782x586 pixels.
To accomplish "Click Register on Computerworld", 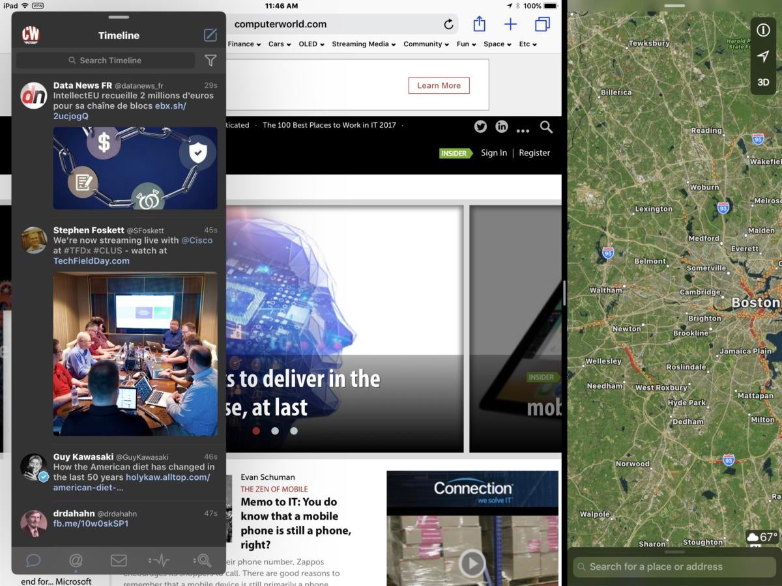I will pyautogui.click(x=534, y=153).
